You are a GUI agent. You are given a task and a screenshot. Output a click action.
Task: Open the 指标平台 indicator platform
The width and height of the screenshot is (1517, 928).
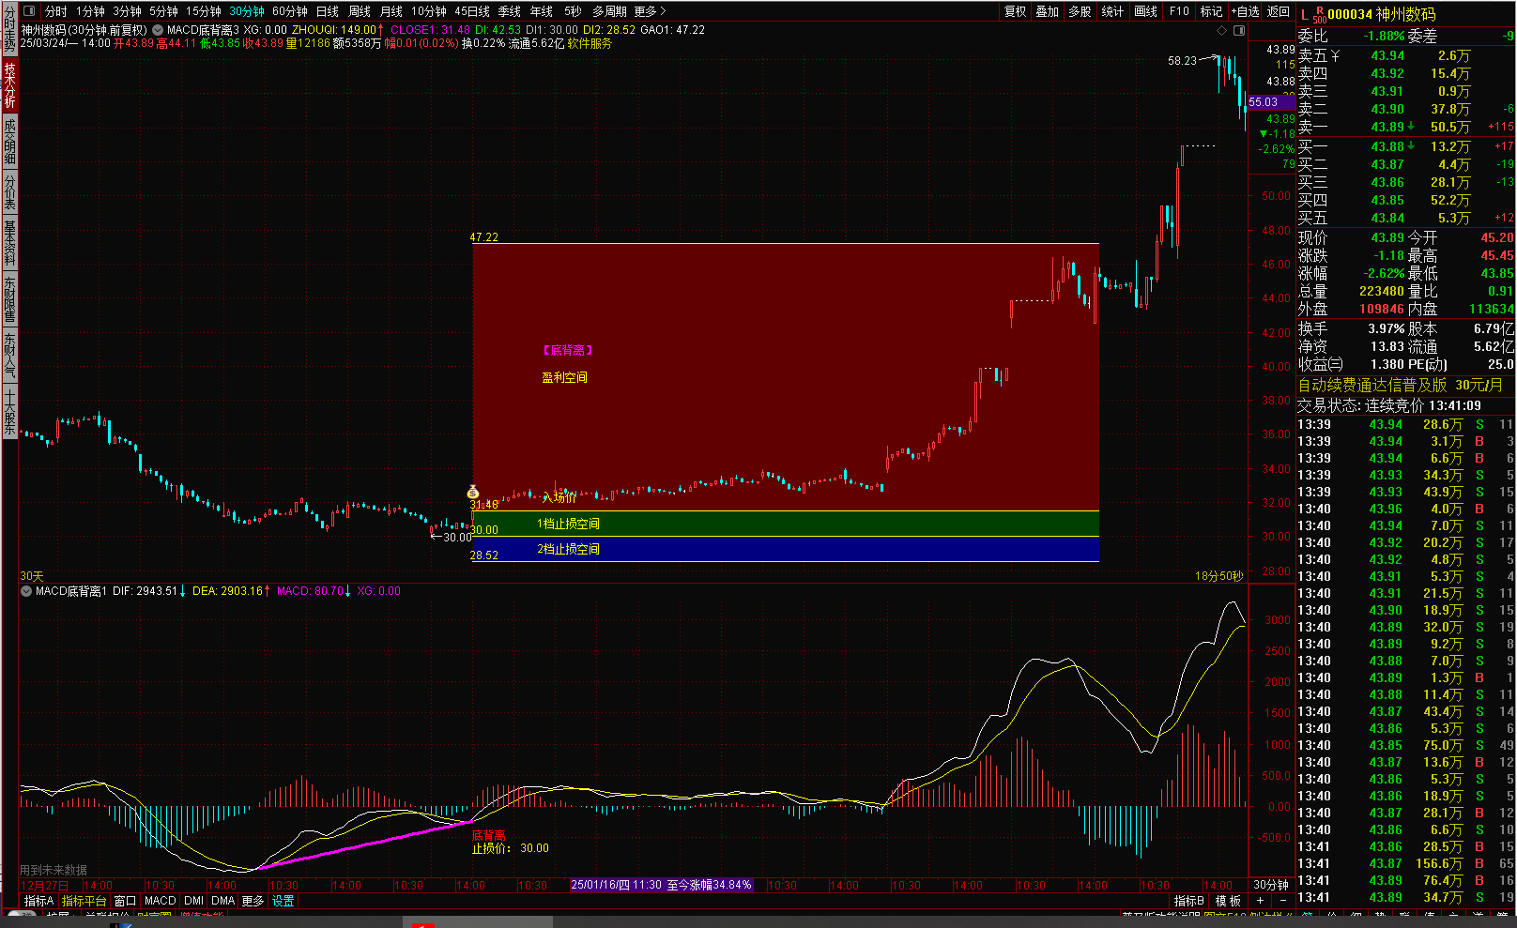coord(84,901)
